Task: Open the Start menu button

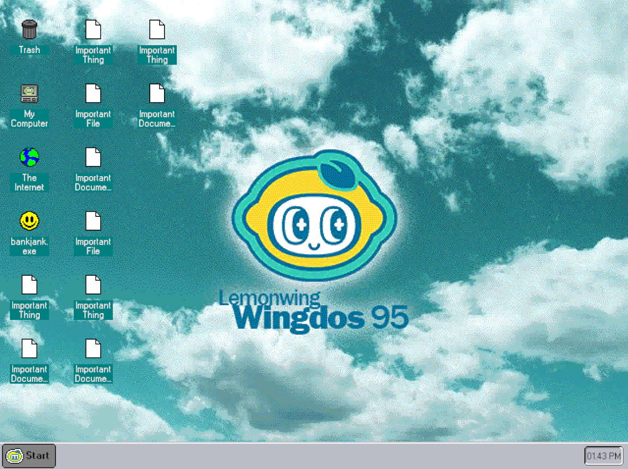Action: (29, 456)
